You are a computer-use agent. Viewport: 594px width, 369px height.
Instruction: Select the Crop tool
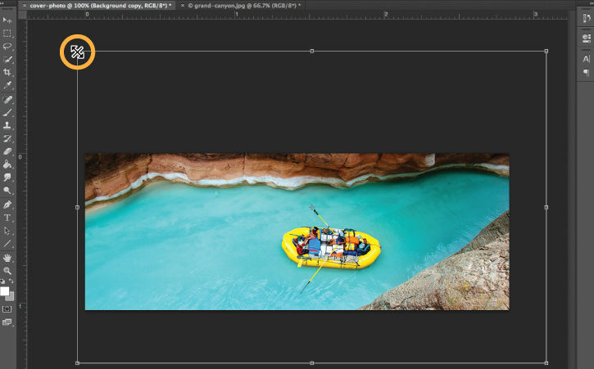7,72
